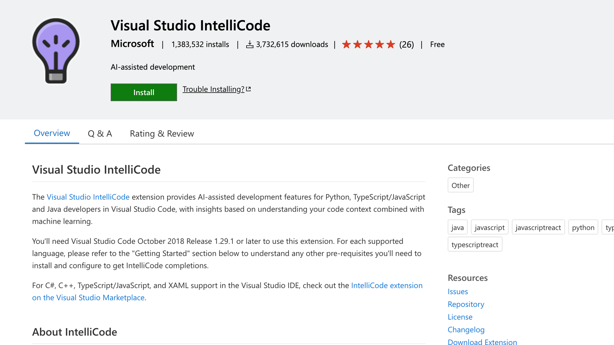This screenshot has width=614, height=345.
Task: Open the Repository resource link
Action: [x=466, y=304]
